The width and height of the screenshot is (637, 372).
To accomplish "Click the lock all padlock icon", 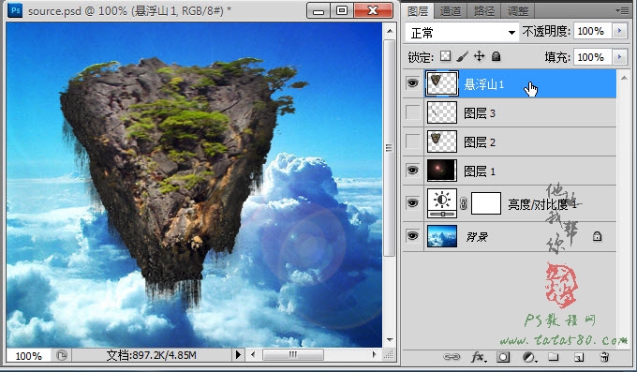I will [496, 56].
